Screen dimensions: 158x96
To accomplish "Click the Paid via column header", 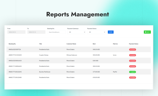I will [x=115, y=44].
